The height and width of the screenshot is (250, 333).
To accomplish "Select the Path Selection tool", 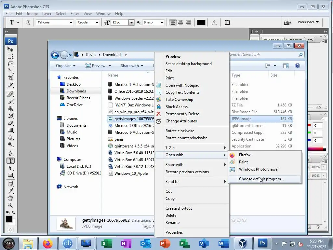I will pyautogui.click(x=10, y=168).
